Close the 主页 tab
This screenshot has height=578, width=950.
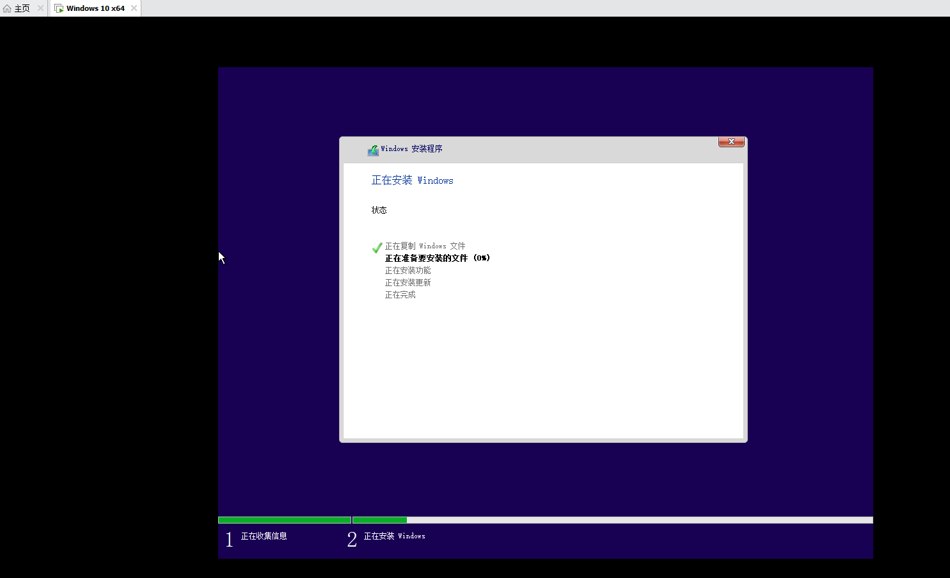(x=40, y=8)
